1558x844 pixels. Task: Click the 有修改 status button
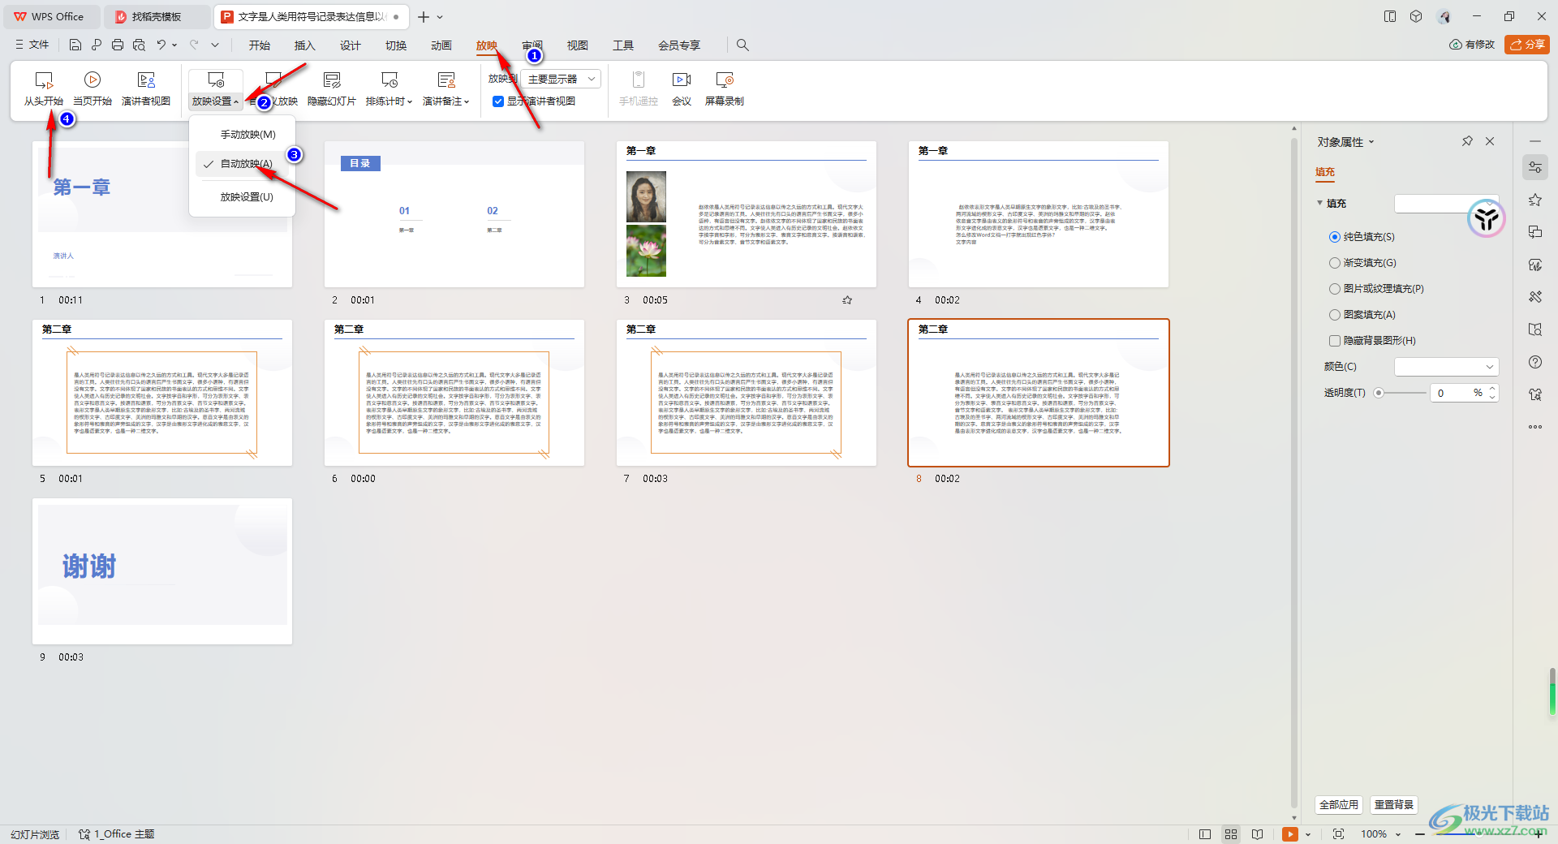point(1472,45)
